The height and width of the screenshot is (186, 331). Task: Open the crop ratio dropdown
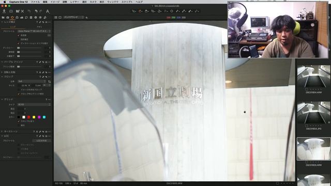coord(32,81)
